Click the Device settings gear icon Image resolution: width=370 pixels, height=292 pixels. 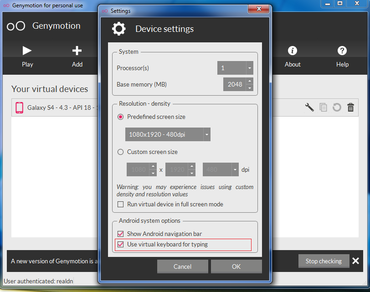tap(118, 29)
